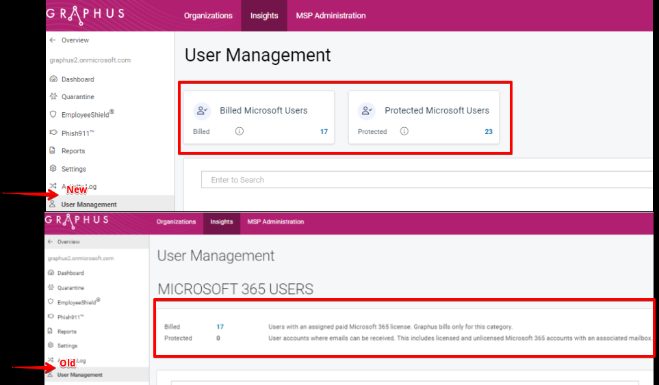Open Organizations tab in the lower screenshot
Viewport: 659px width, 385px height.
(176, 222)
